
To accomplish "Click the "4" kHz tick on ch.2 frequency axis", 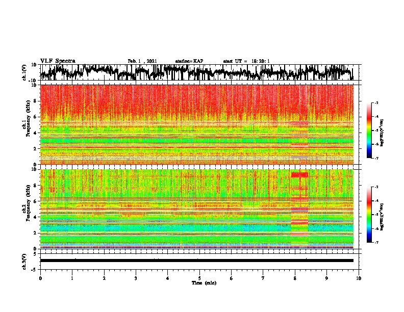I will (x=36, y=217).
